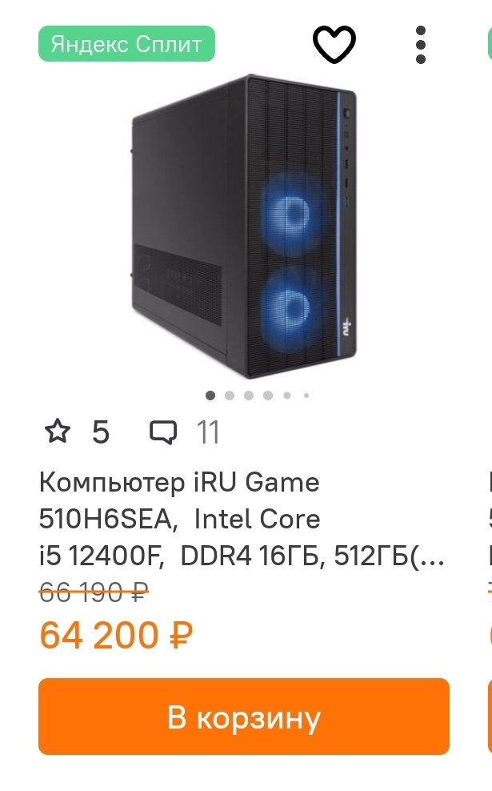
Task: Jump to the fourth carousel image dot
Action: coord(268,395)
